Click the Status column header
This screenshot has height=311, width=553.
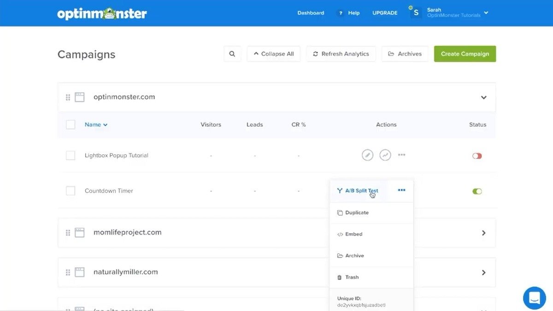tap(478, 124)
